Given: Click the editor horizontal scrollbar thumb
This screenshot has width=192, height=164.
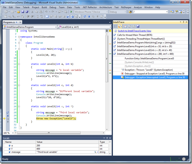Looking at the screenshot, I should click(x=49, y=133).
